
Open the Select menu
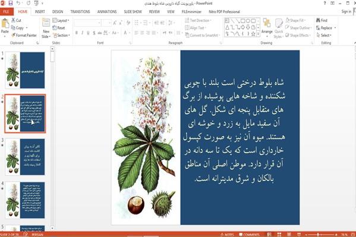pyautogui.click(x=324, y=35)
